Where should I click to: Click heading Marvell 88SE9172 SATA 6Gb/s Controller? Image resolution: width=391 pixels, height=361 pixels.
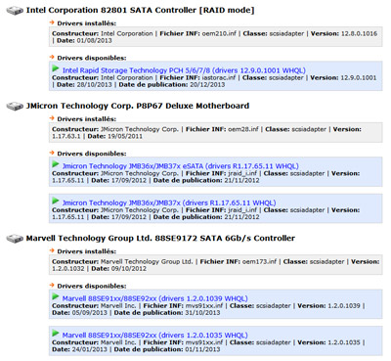pyautogui.click(x=160, y=239)
